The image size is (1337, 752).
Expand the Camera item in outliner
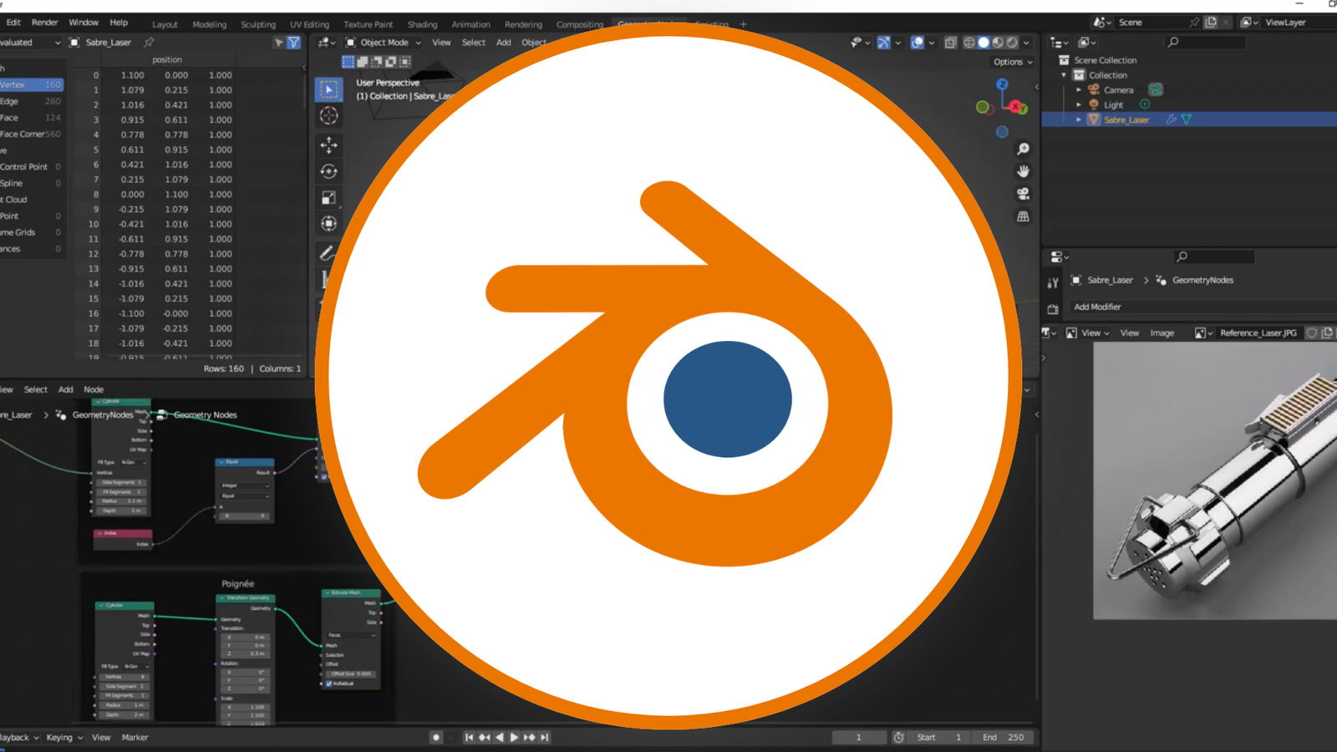point(1079,90)
